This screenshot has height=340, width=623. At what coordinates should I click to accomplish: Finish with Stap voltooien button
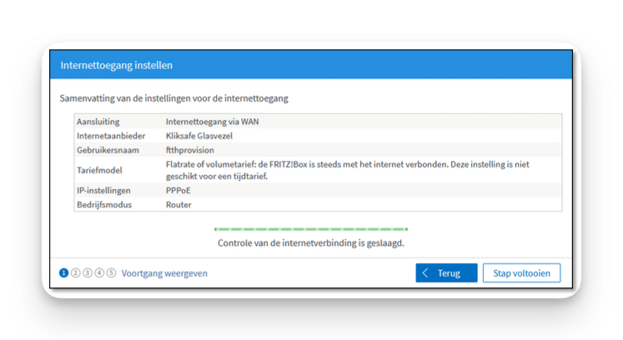coord(522,272)
